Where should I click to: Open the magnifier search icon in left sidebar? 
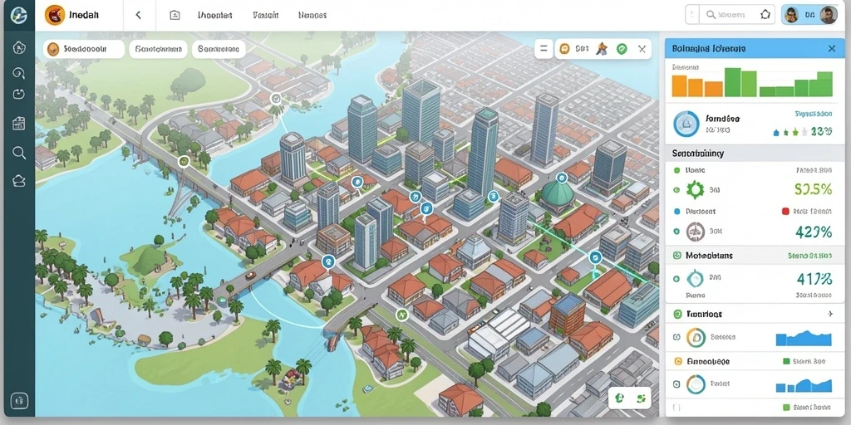[x=19, y=153]
